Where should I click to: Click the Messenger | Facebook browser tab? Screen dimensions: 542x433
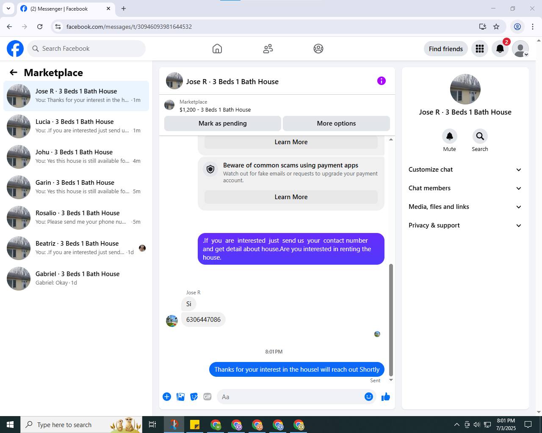coord(66,8)
